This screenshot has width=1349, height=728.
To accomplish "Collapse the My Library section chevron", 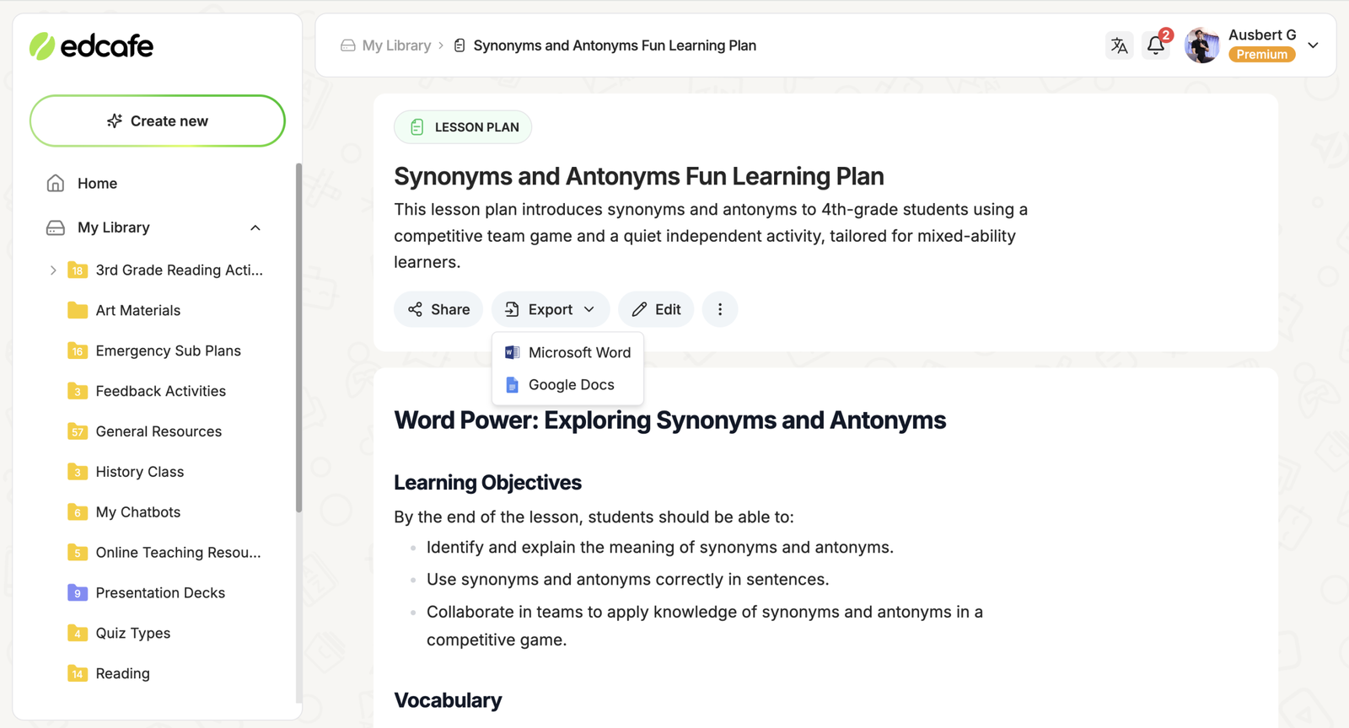I will [255, 227].
